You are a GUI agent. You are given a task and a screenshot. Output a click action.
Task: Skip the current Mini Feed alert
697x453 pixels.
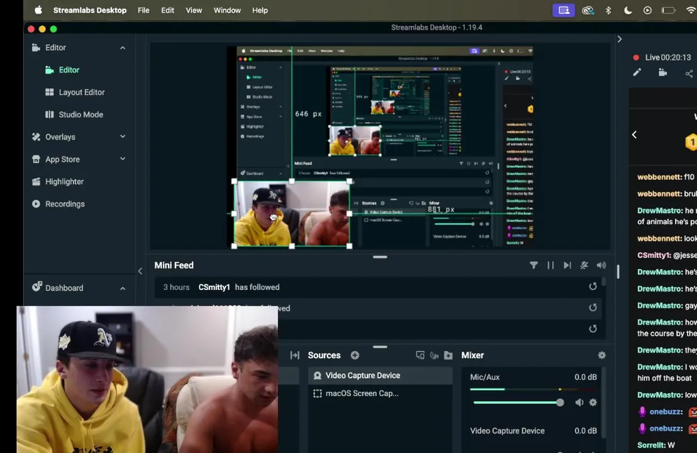[567, 266]
